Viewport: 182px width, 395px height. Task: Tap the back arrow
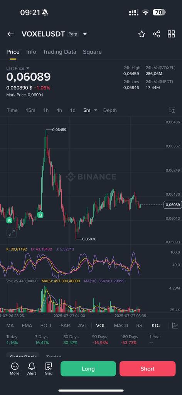pos(10,34)
